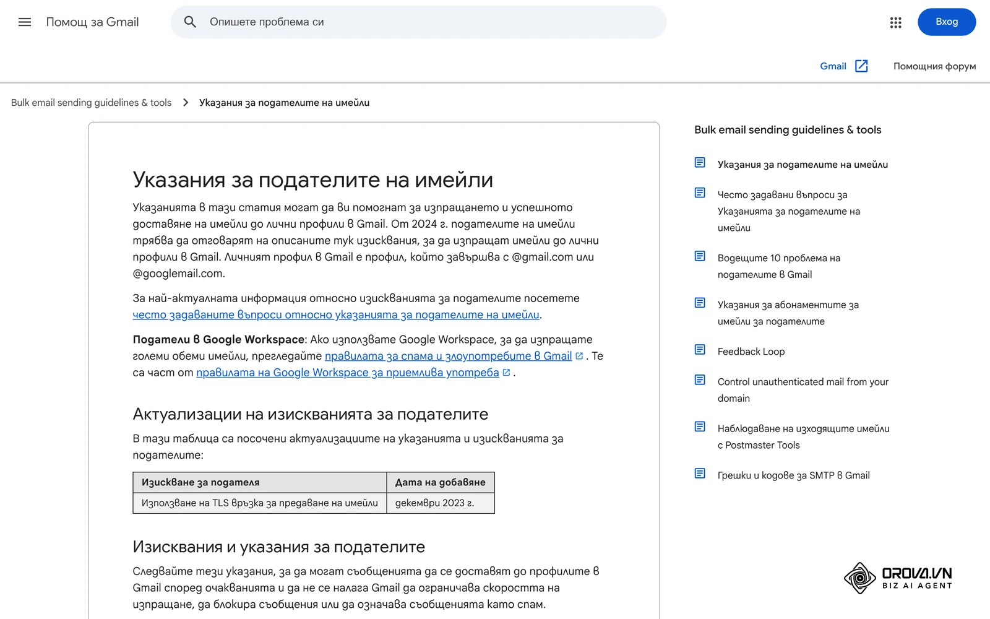Select sidebar item 'Указания за подателите на имейли'
The height and width of the screenshot is (619, 990).
point(803,165)
